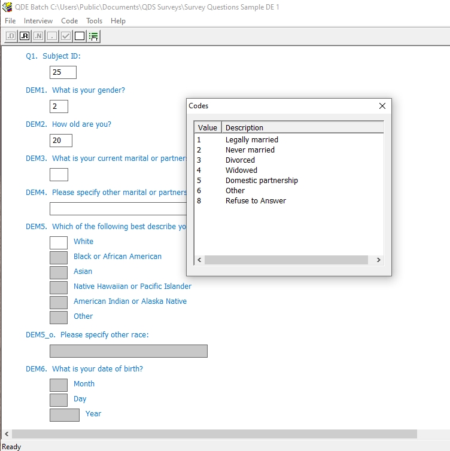Click the Codes list horizontal scrollbar thumb
The image size is (450, 451).
(286, 260)
